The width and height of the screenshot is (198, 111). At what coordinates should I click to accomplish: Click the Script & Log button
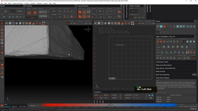pyautogui.click(x=4, y=110)
